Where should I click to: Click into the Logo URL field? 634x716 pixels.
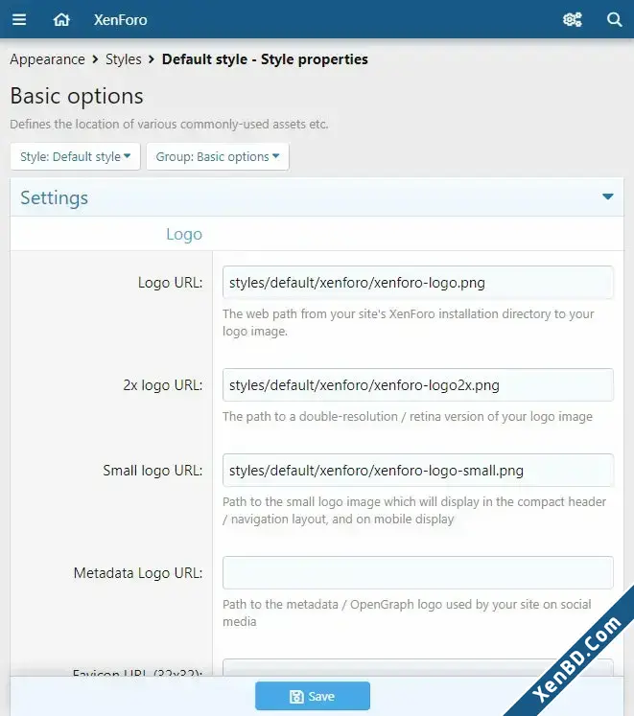[x=418, y=283]
